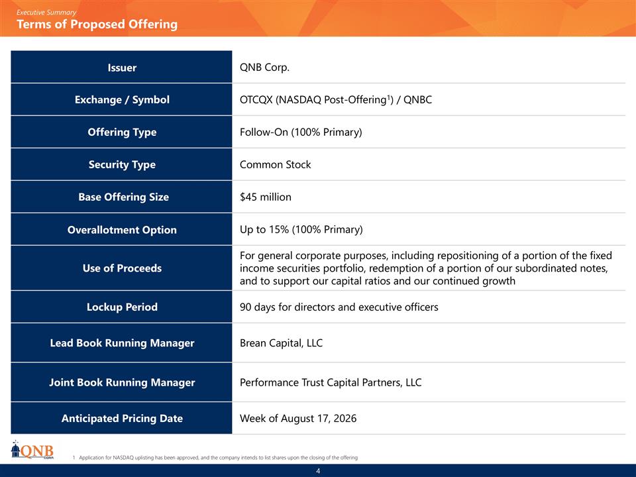Click the '$45 million' value

click(x=266, y=197)
